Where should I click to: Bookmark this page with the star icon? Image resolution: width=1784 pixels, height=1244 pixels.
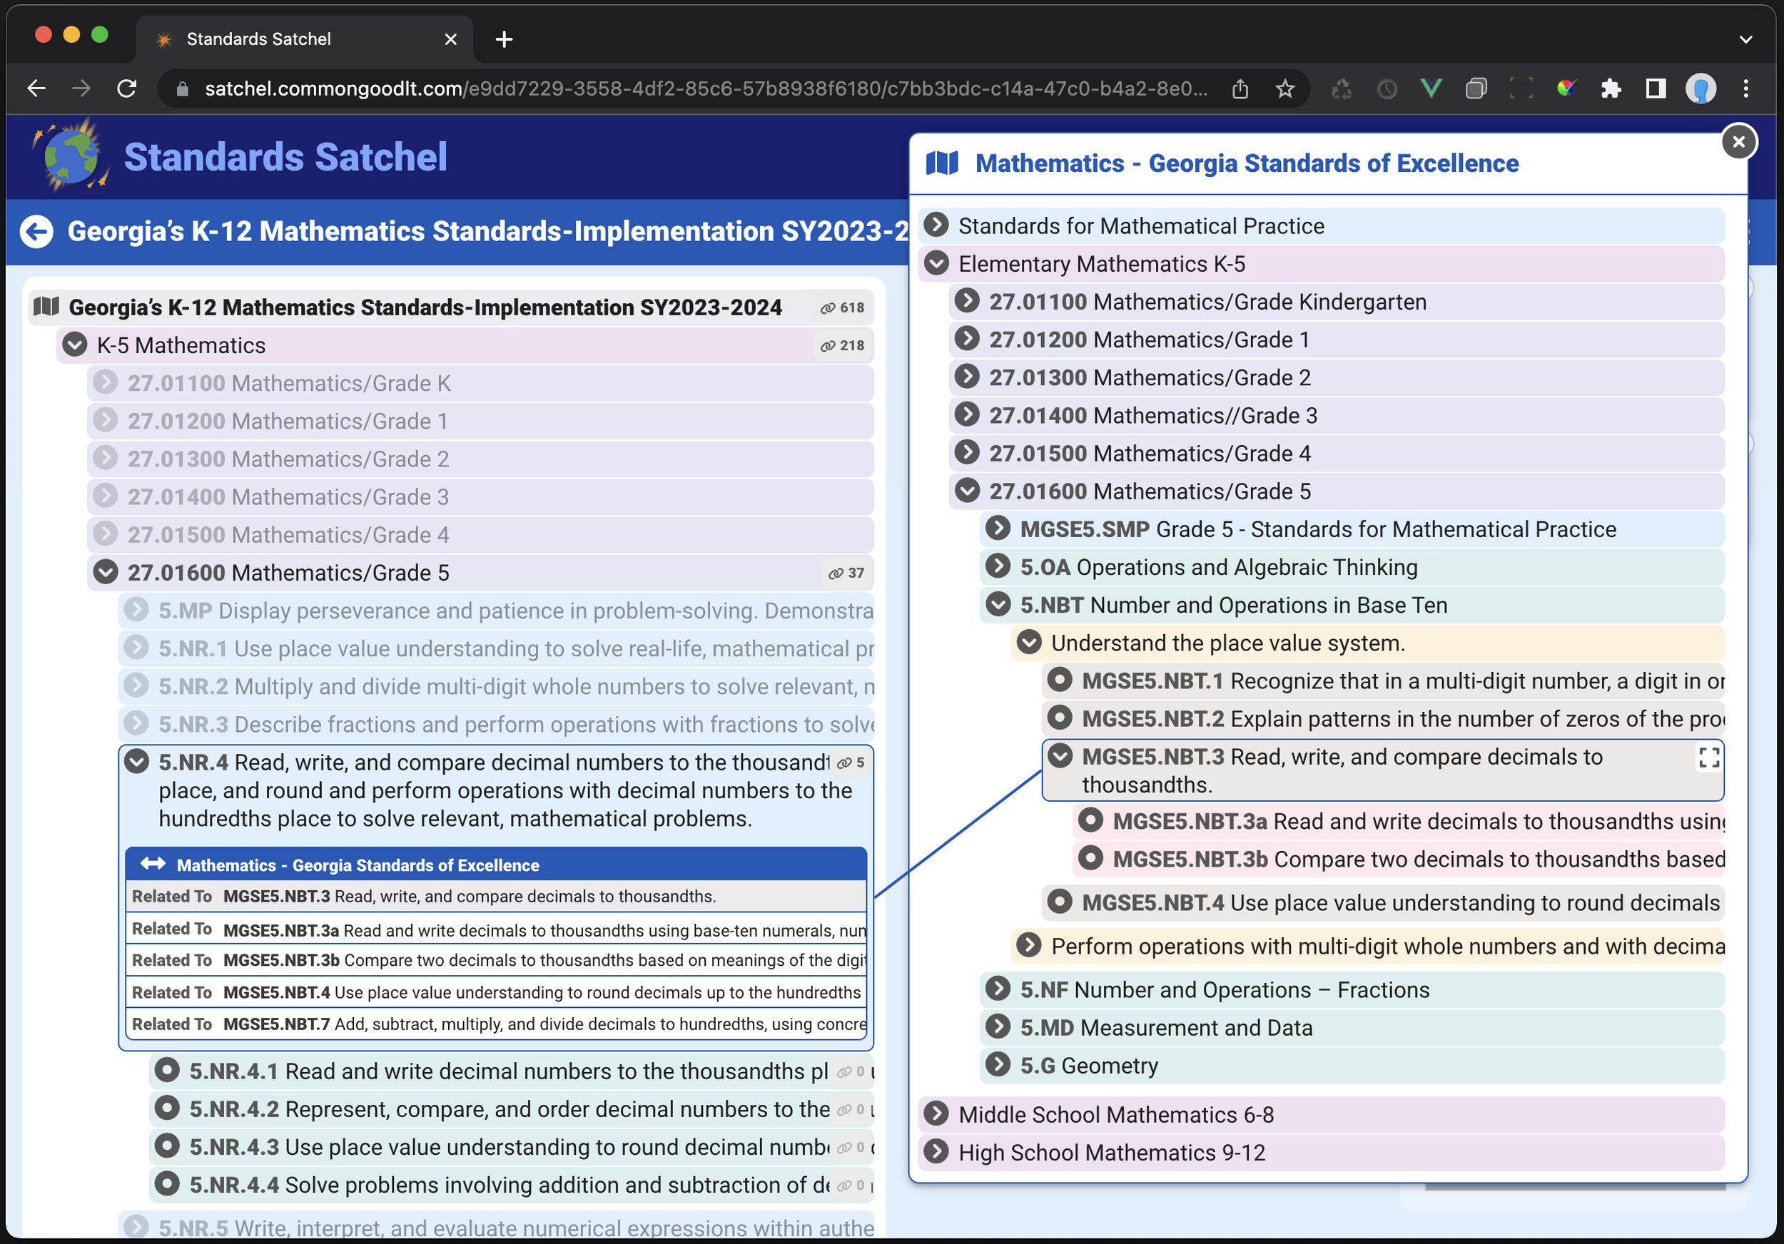[x=1285, y=88]
